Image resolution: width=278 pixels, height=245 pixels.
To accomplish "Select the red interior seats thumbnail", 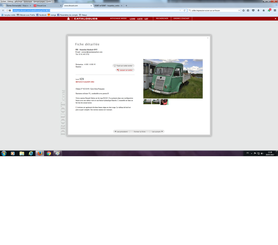I will pyautogui.click(x=164, y=102).
